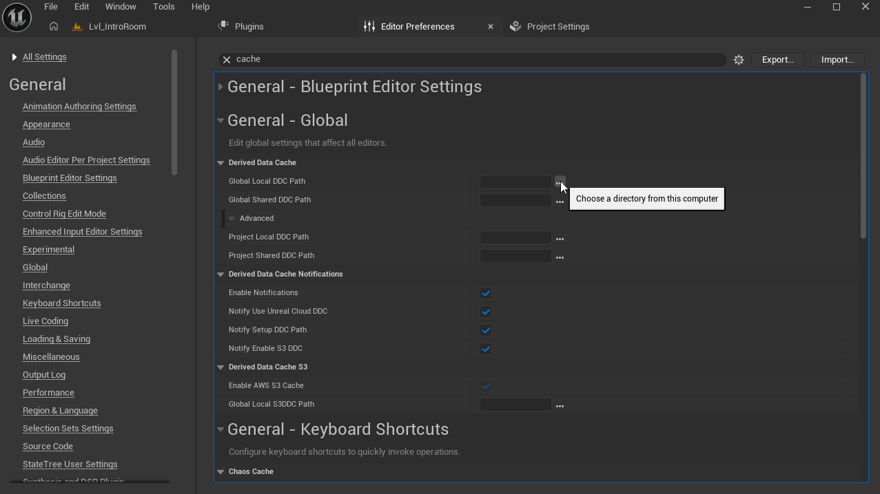Clear the search box with X icon
Screen dimensions: 880x494
click(x=227, y=60)
